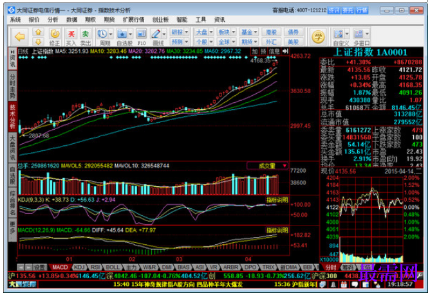
Task: Open the F10 company info icon
Action: coord(141,34)
